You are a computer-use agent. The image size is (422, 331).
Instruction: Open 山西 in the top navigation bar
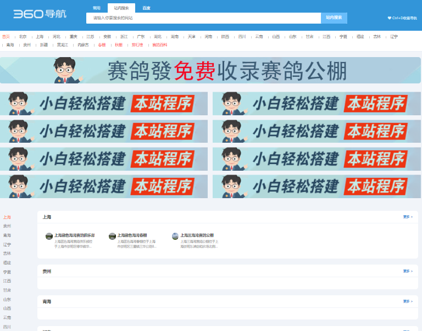(x=276, y=37)
